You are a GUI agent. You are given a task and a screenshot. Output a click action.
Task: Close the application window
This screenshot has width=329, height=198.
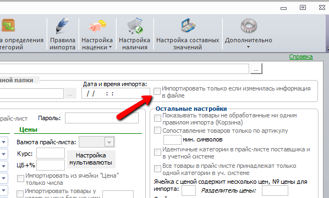pos(322,8)
